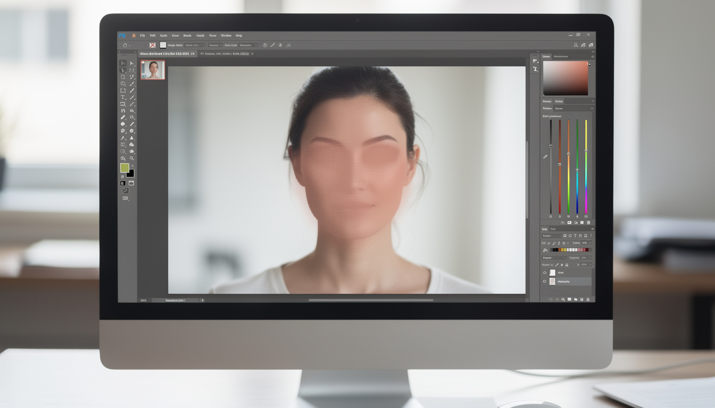715x408 pixels.
Task: Select the filled Ellipse tool in left toolbar
Action: [x=122, y=124]
